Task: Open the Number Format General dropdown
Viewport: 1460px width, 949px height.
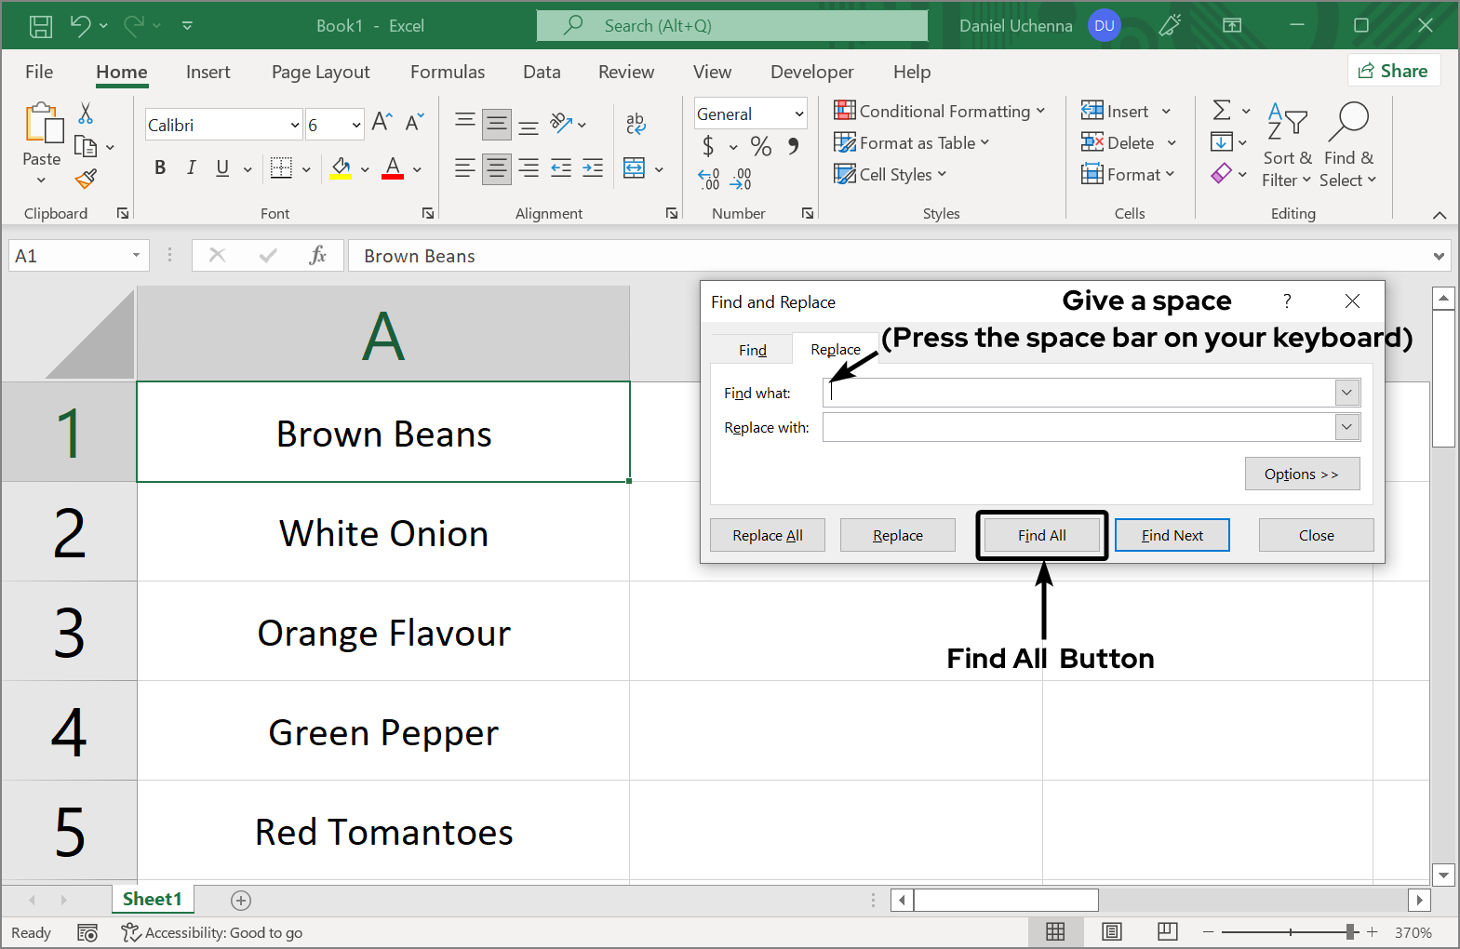Action: tap(798, 114)
